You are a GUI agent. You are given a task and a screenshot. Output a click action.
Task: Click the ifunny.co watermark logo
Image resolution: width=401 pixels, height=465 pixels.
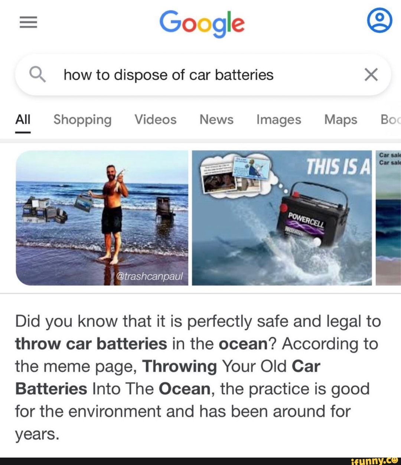pos(374,461)
